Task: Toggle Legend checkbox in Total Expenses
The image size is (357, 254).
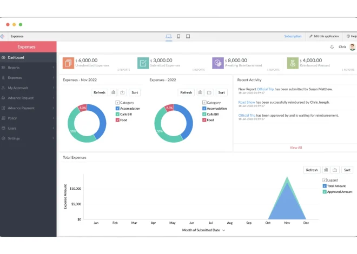Action: (x=325, y=180)
